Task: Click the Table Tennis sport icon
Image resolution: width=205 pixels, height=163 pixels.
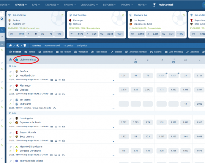Action: (93, 52)
